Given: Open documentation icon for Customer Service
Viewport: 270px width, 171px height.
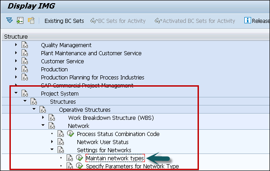Looking at the screenshot, I should 25,61.
